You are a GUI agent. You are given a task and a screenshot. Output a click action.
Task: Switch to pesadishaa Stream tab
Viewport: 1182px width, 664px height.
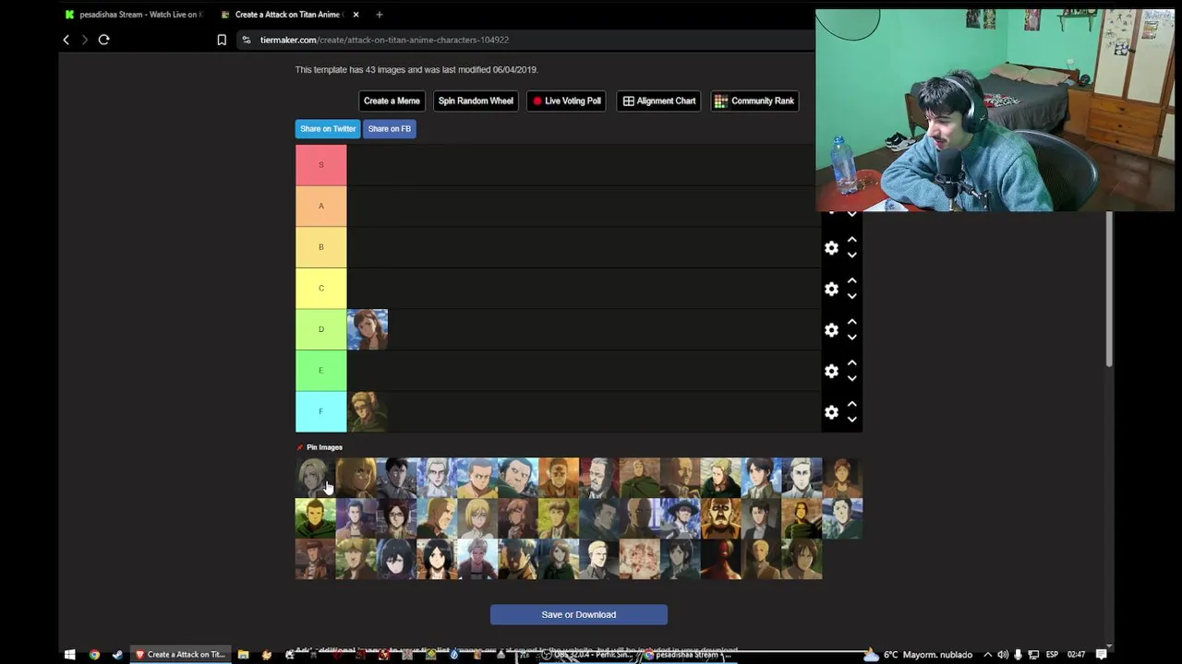[136, 15]
